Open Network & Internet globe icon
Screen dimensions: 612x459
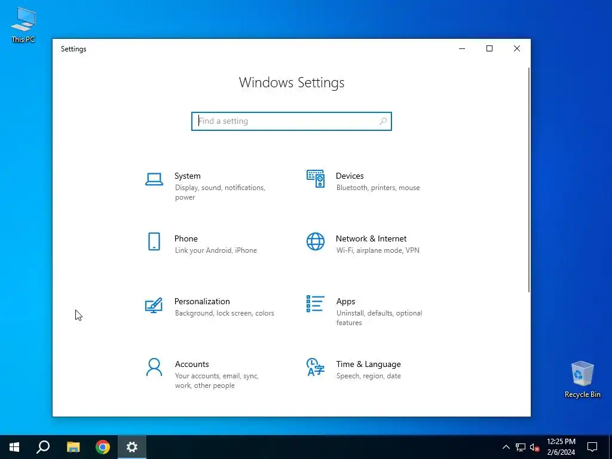click(x=316, y=241)
